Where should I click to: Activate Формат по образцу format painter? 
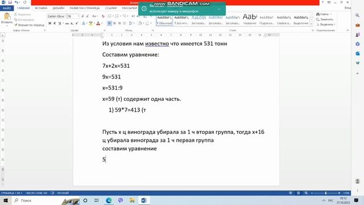coord(29,25)
